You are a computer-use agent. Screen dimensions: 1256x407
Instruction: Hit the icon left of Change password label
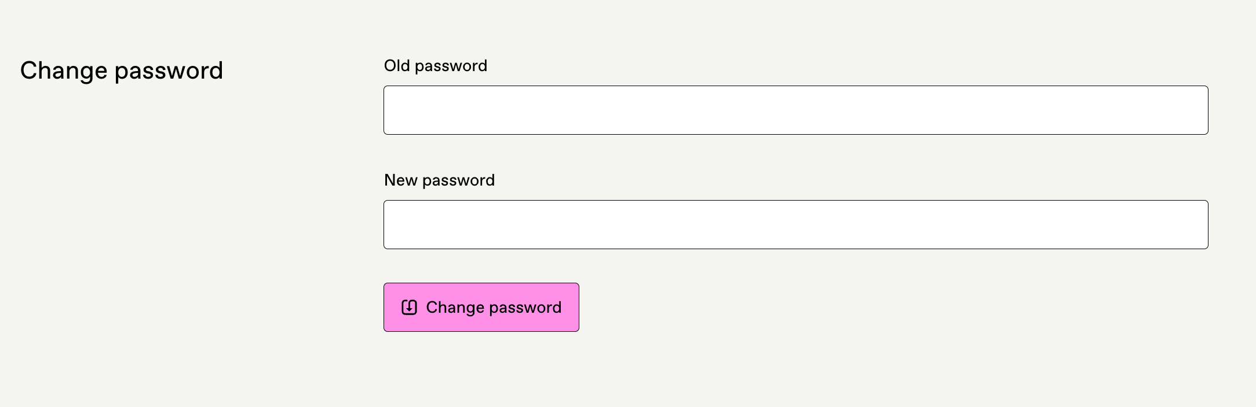coord(409,307)
